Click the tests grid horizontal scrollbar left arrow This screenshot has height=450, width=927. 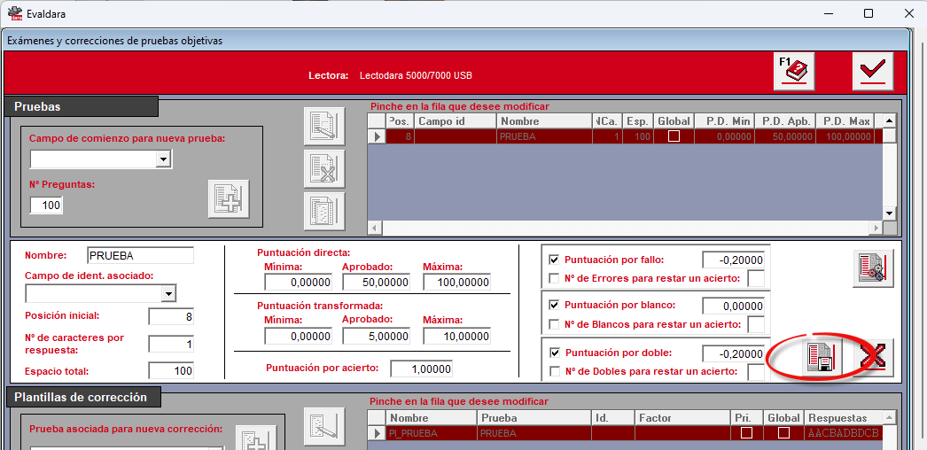tap(375, 228)
